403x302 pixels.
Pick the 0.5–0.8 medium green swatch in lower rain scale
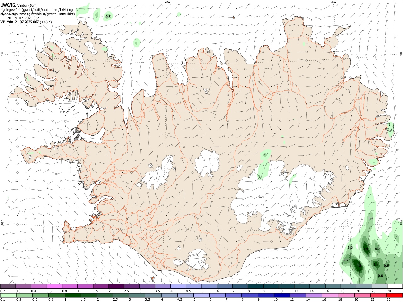(x=40, y=295)
